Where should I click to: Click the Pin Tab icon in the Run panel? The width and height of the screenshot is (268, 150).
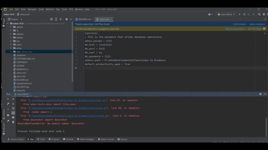click(8, 121)
